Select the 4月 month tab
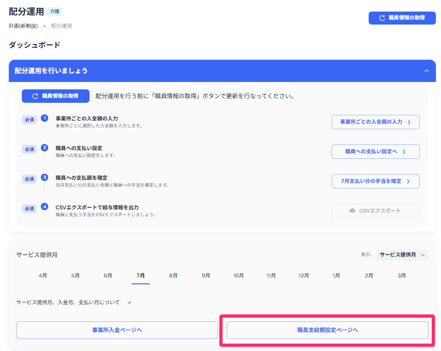Image resolution: width=441 pixels, height=351 pixels. tap(43, 275)
